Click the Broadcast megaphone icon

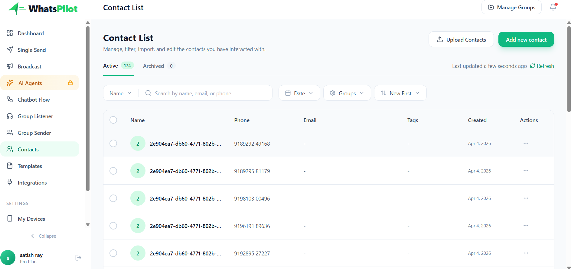10,66
